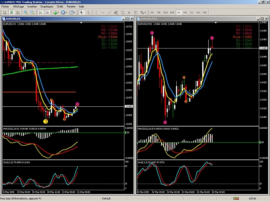270x202 pixels.
Task: Zoom in on the chart
Action: click(25, 12)
